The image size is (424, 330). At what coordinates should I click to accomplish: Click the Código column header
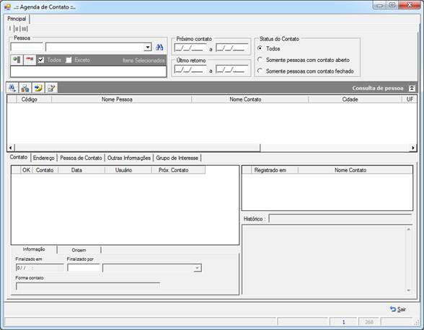pyautogui.click(x=34, y=99)
